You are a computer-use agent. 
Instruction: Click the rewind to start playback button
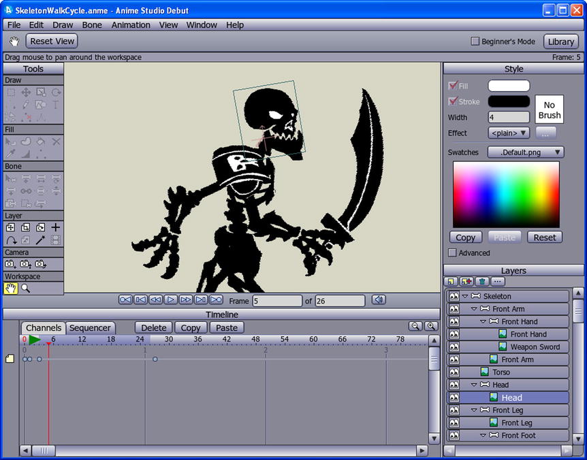coord(125,300)
